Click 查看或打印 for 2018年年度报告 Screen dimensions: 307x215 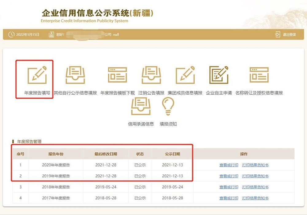pyautogui.click(x=229, y=187)
